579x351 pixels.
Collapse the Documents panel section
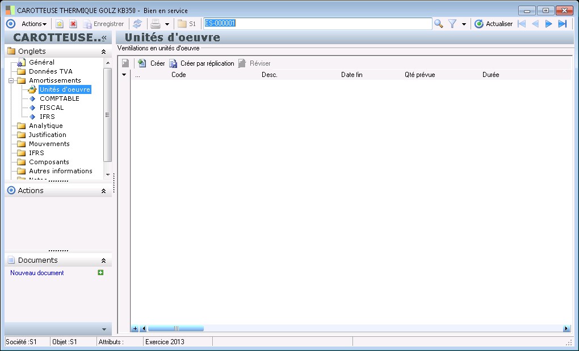click(103, 260)
